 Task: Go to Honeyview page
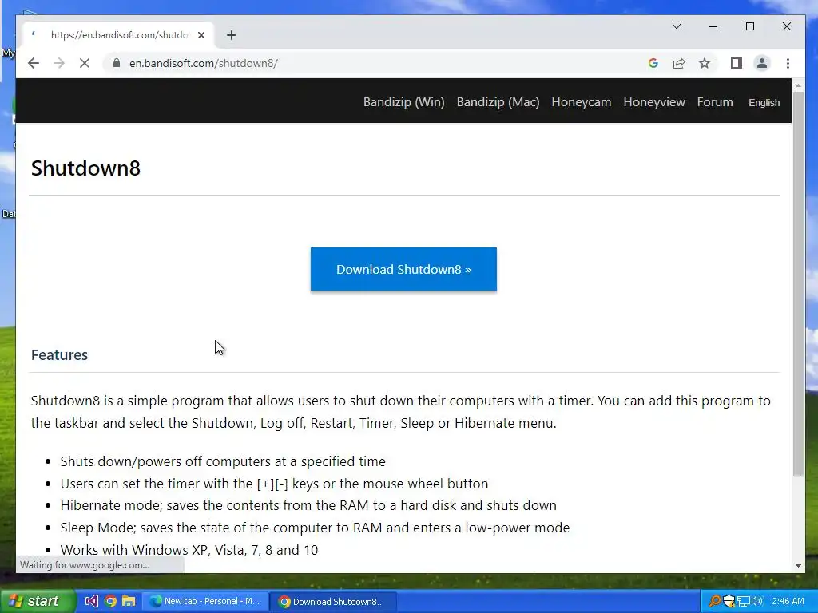click(x=654, y=102)
